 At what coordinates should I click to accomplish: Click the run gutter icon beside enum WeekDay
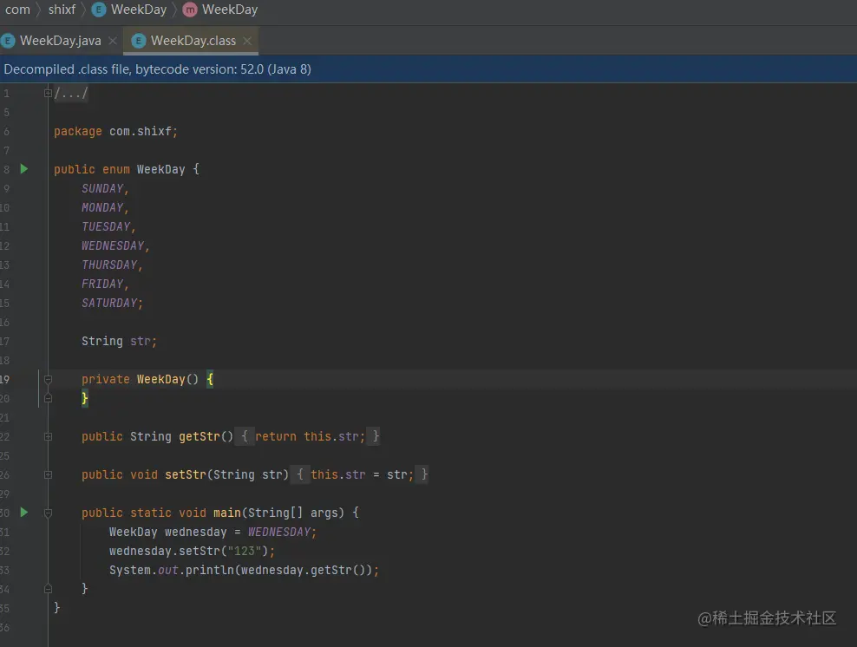pos(24,169)
